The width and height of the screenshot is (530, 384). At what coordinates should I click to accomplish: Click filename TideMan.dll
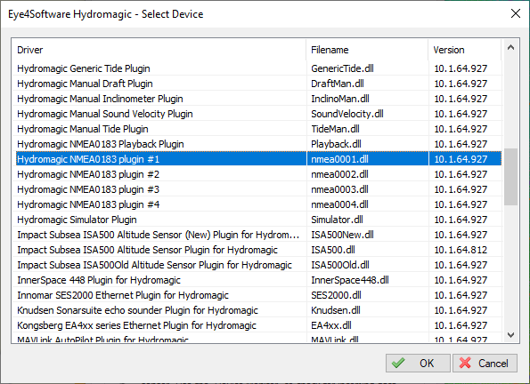point(335,129)
